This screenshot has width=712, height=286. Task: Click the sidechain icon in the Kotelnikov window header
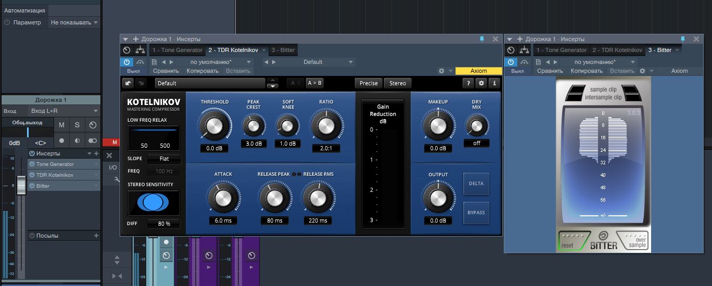[x=140, y=62]
